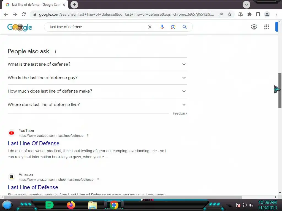Expand 'What is the last line of defense?'
Image resolution: width=282 pixels, height=211 pixels.
97,64
